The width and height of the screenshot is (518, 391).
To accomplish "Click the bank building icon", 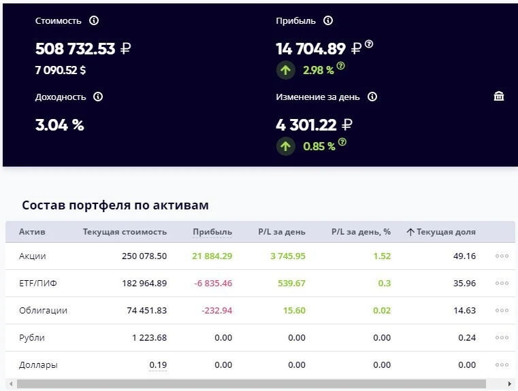I will [498, 96].
